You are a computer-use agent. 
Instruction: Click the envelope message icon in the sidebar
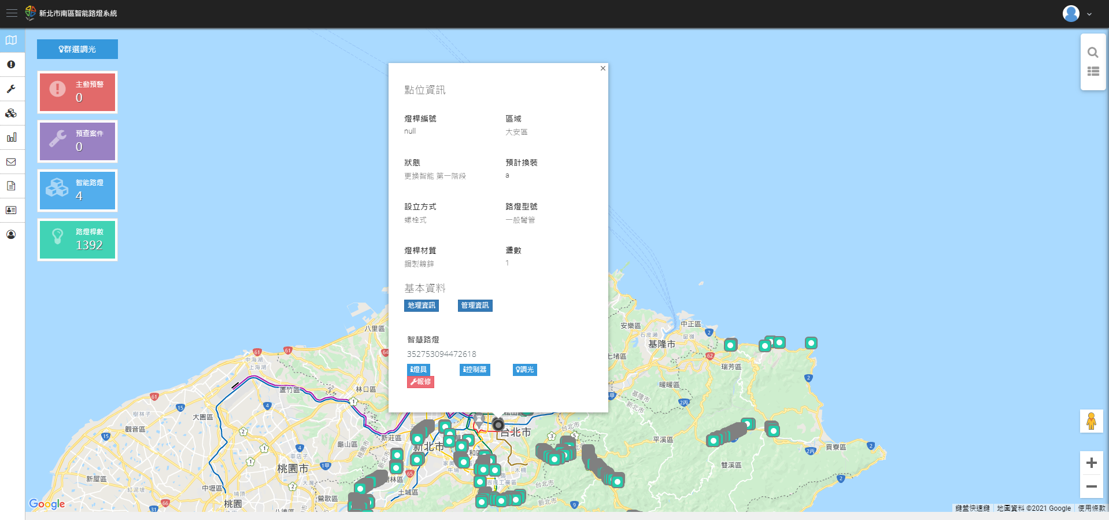click(x=11, y=162)
